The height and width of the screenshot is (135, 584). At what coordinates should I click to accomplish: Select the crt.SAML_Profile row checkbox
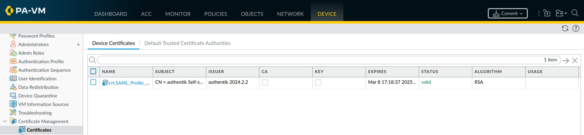(93, 82)
